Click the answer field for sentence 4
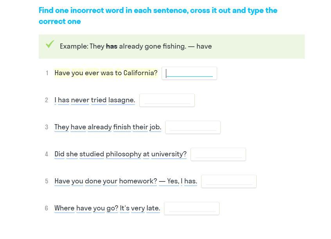The height and width of the screenshot is (239, 331). [218, 154]
